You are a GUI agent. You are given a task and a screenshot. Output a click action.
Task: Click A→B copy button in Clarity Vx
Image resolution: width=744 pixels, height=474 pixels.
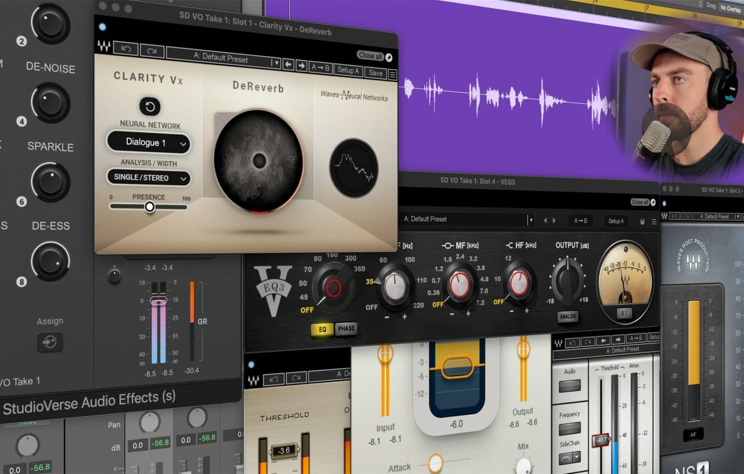click(x=320, y=67)
